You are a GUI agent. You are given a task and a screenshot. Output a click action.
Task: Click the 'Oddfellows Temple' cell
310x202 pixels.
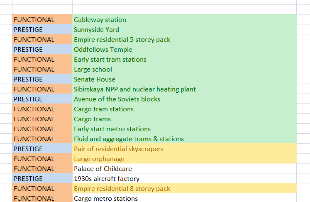point(103,50)
